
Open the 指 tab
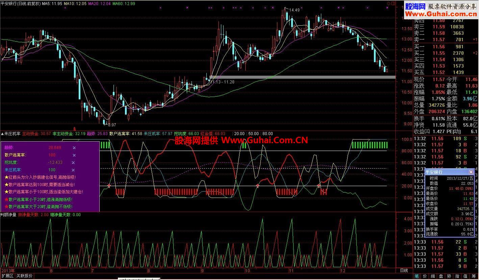(x=457, y=276)
